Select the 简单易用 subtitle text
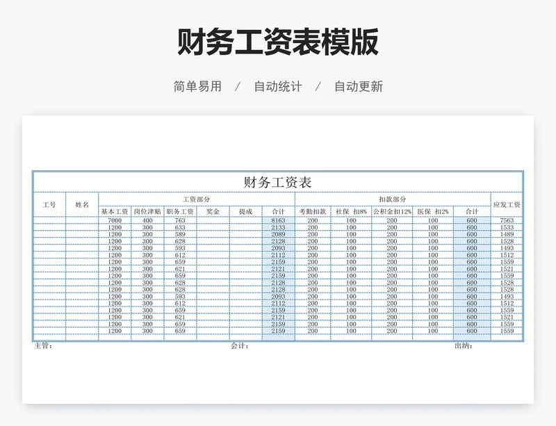 pos(197,86)
